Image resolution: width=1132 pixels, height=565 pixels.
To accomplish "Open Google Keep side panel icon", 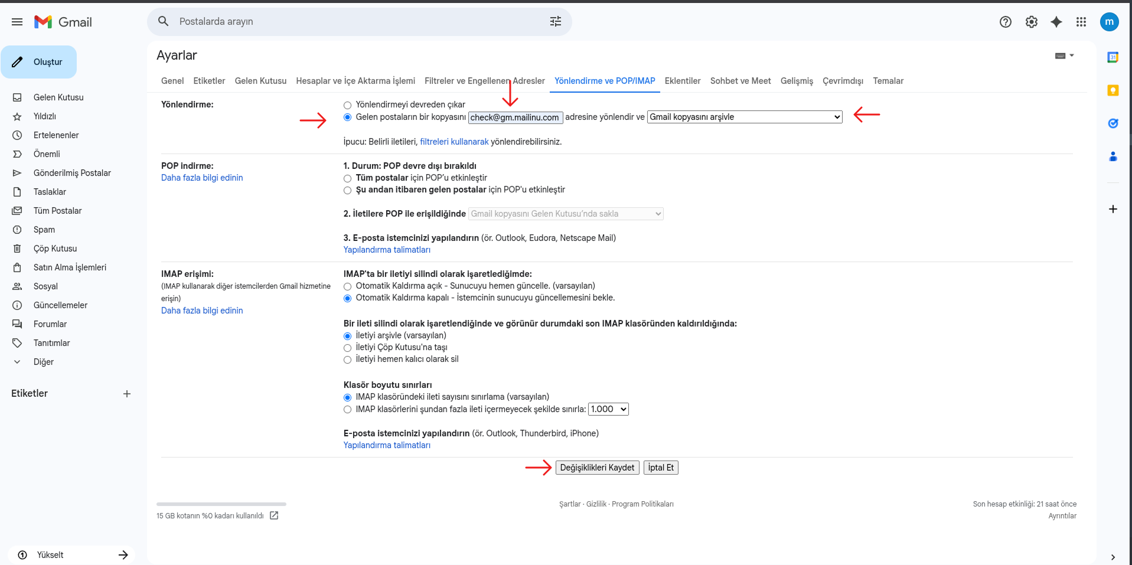I will pos(1113,90).
